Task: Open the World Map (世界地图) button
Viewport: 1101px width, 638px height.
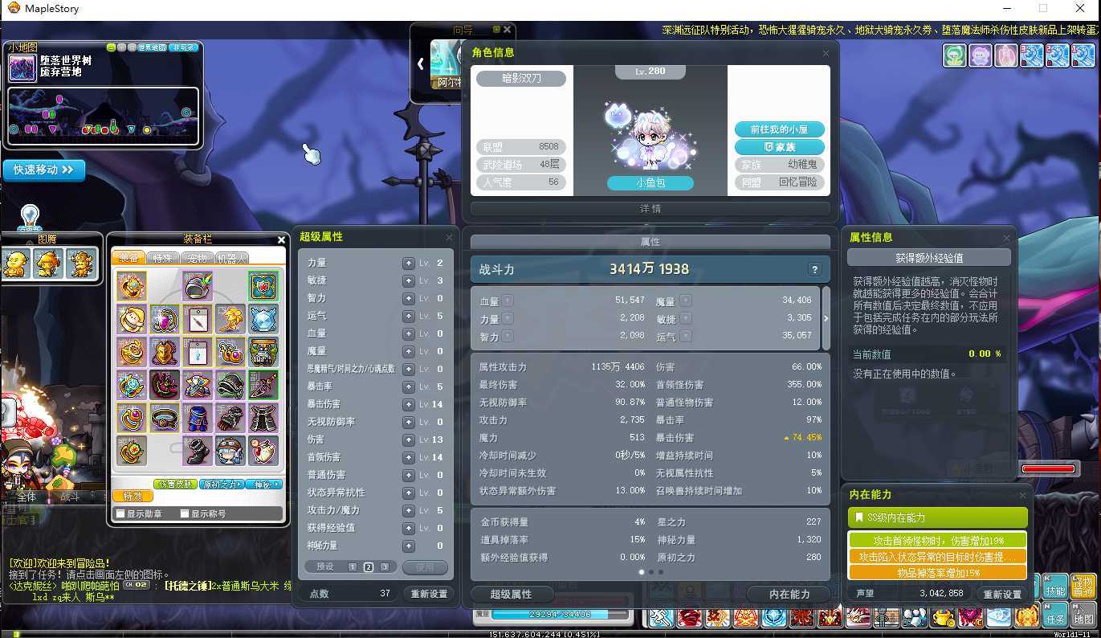Action: click(x=152, y=47)
